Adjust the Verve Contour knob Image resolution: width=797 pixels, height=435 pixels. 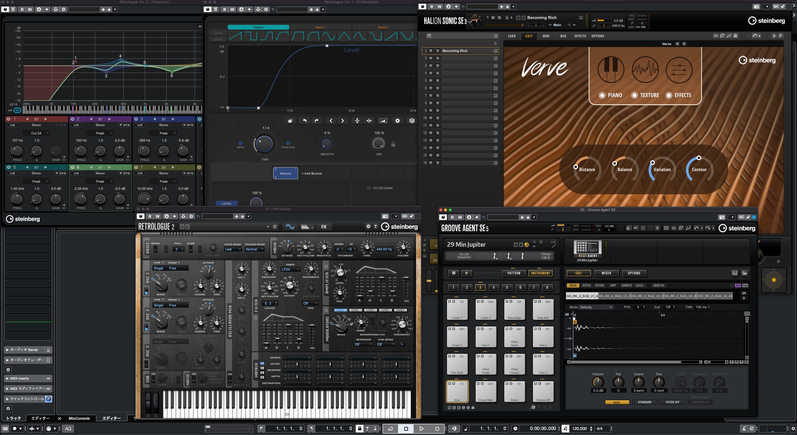[699, 169]
